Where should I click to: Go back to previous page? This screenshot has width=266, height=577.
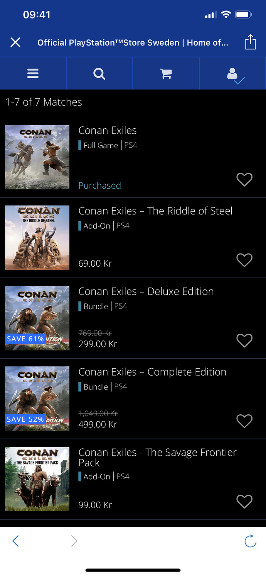tap(15, 541)
